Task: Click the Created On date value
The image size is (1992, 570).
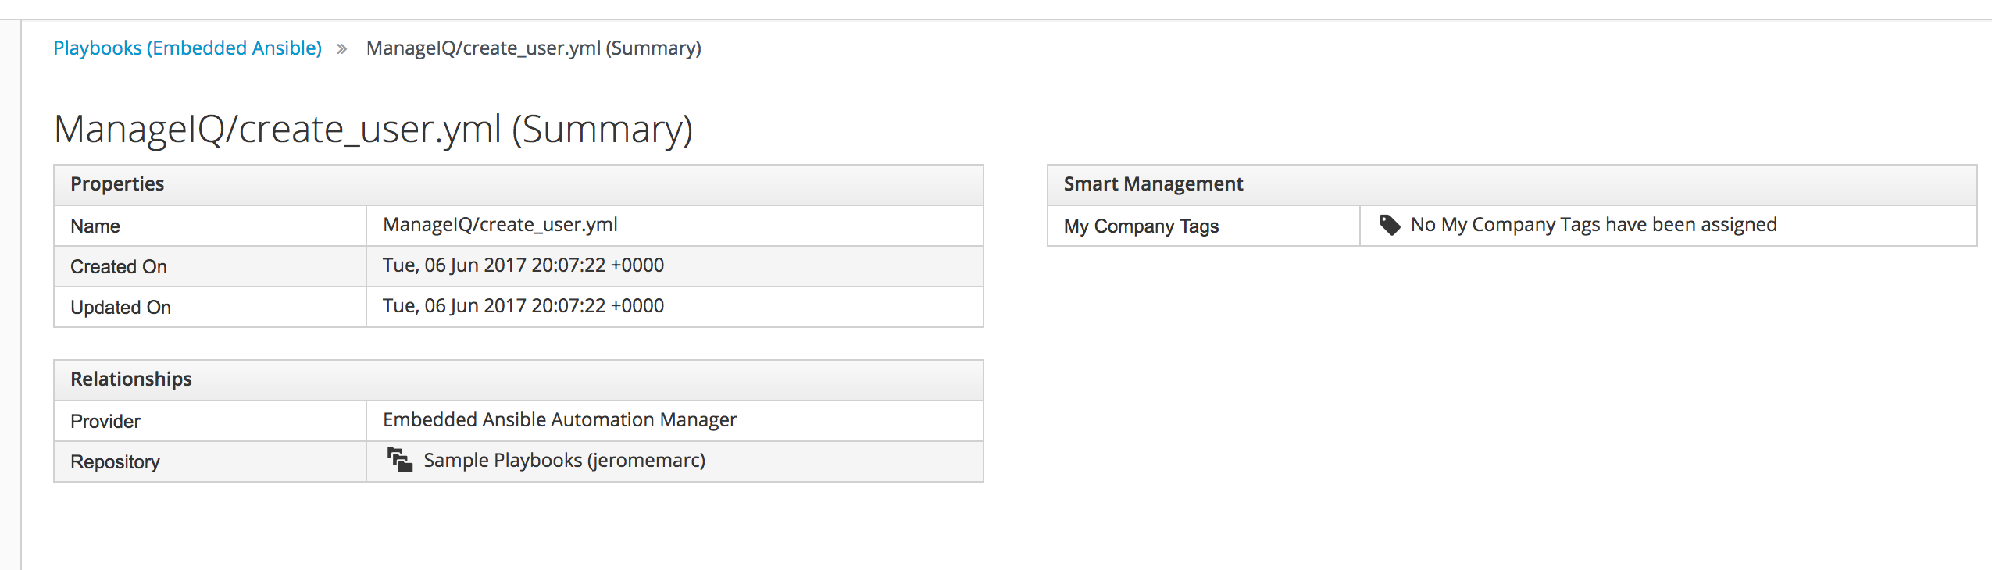Action: point(523,265)
